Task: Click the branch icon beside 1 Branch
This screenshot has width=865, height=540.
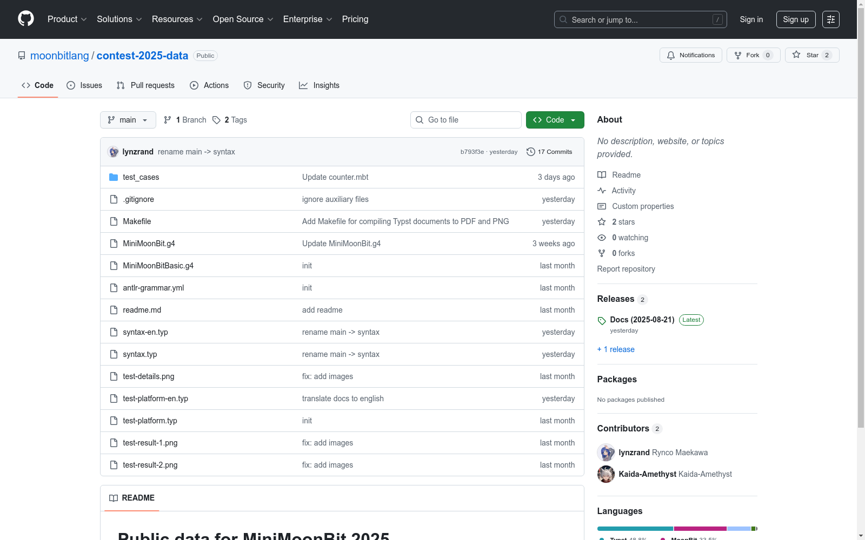Action: [168, 120]
